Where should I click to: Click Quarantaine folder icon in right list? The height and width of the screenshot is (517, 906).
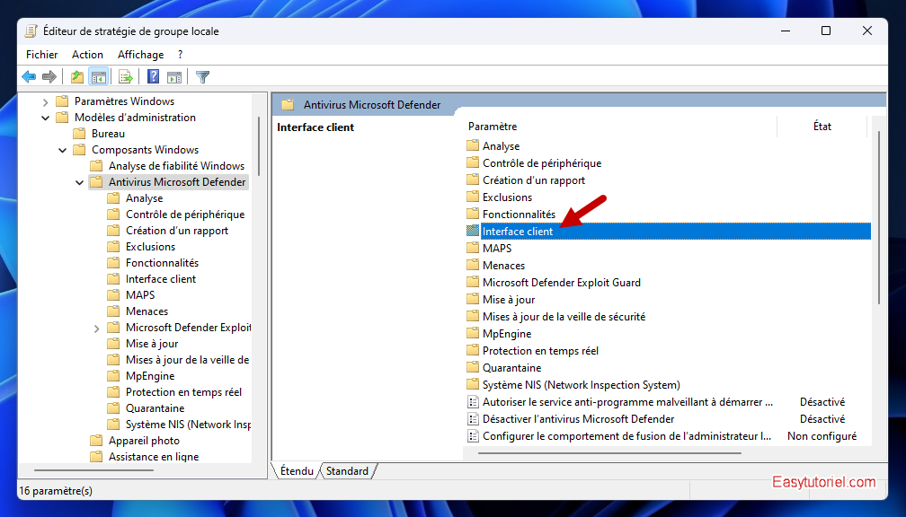[473, 368]
